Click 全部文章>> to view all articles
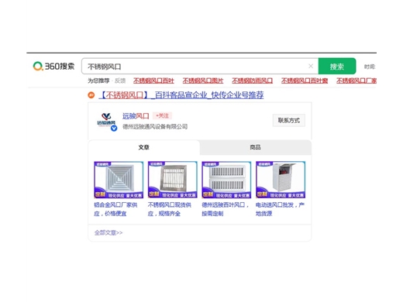This screenshot has width=403, height=302. click(x=108, y=233)
